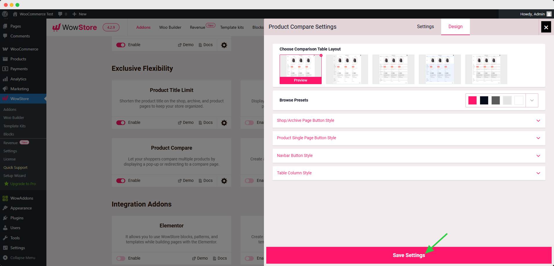Toggle Product Compare enable switch
Screen dimensions: 554x266
[121, 181]
